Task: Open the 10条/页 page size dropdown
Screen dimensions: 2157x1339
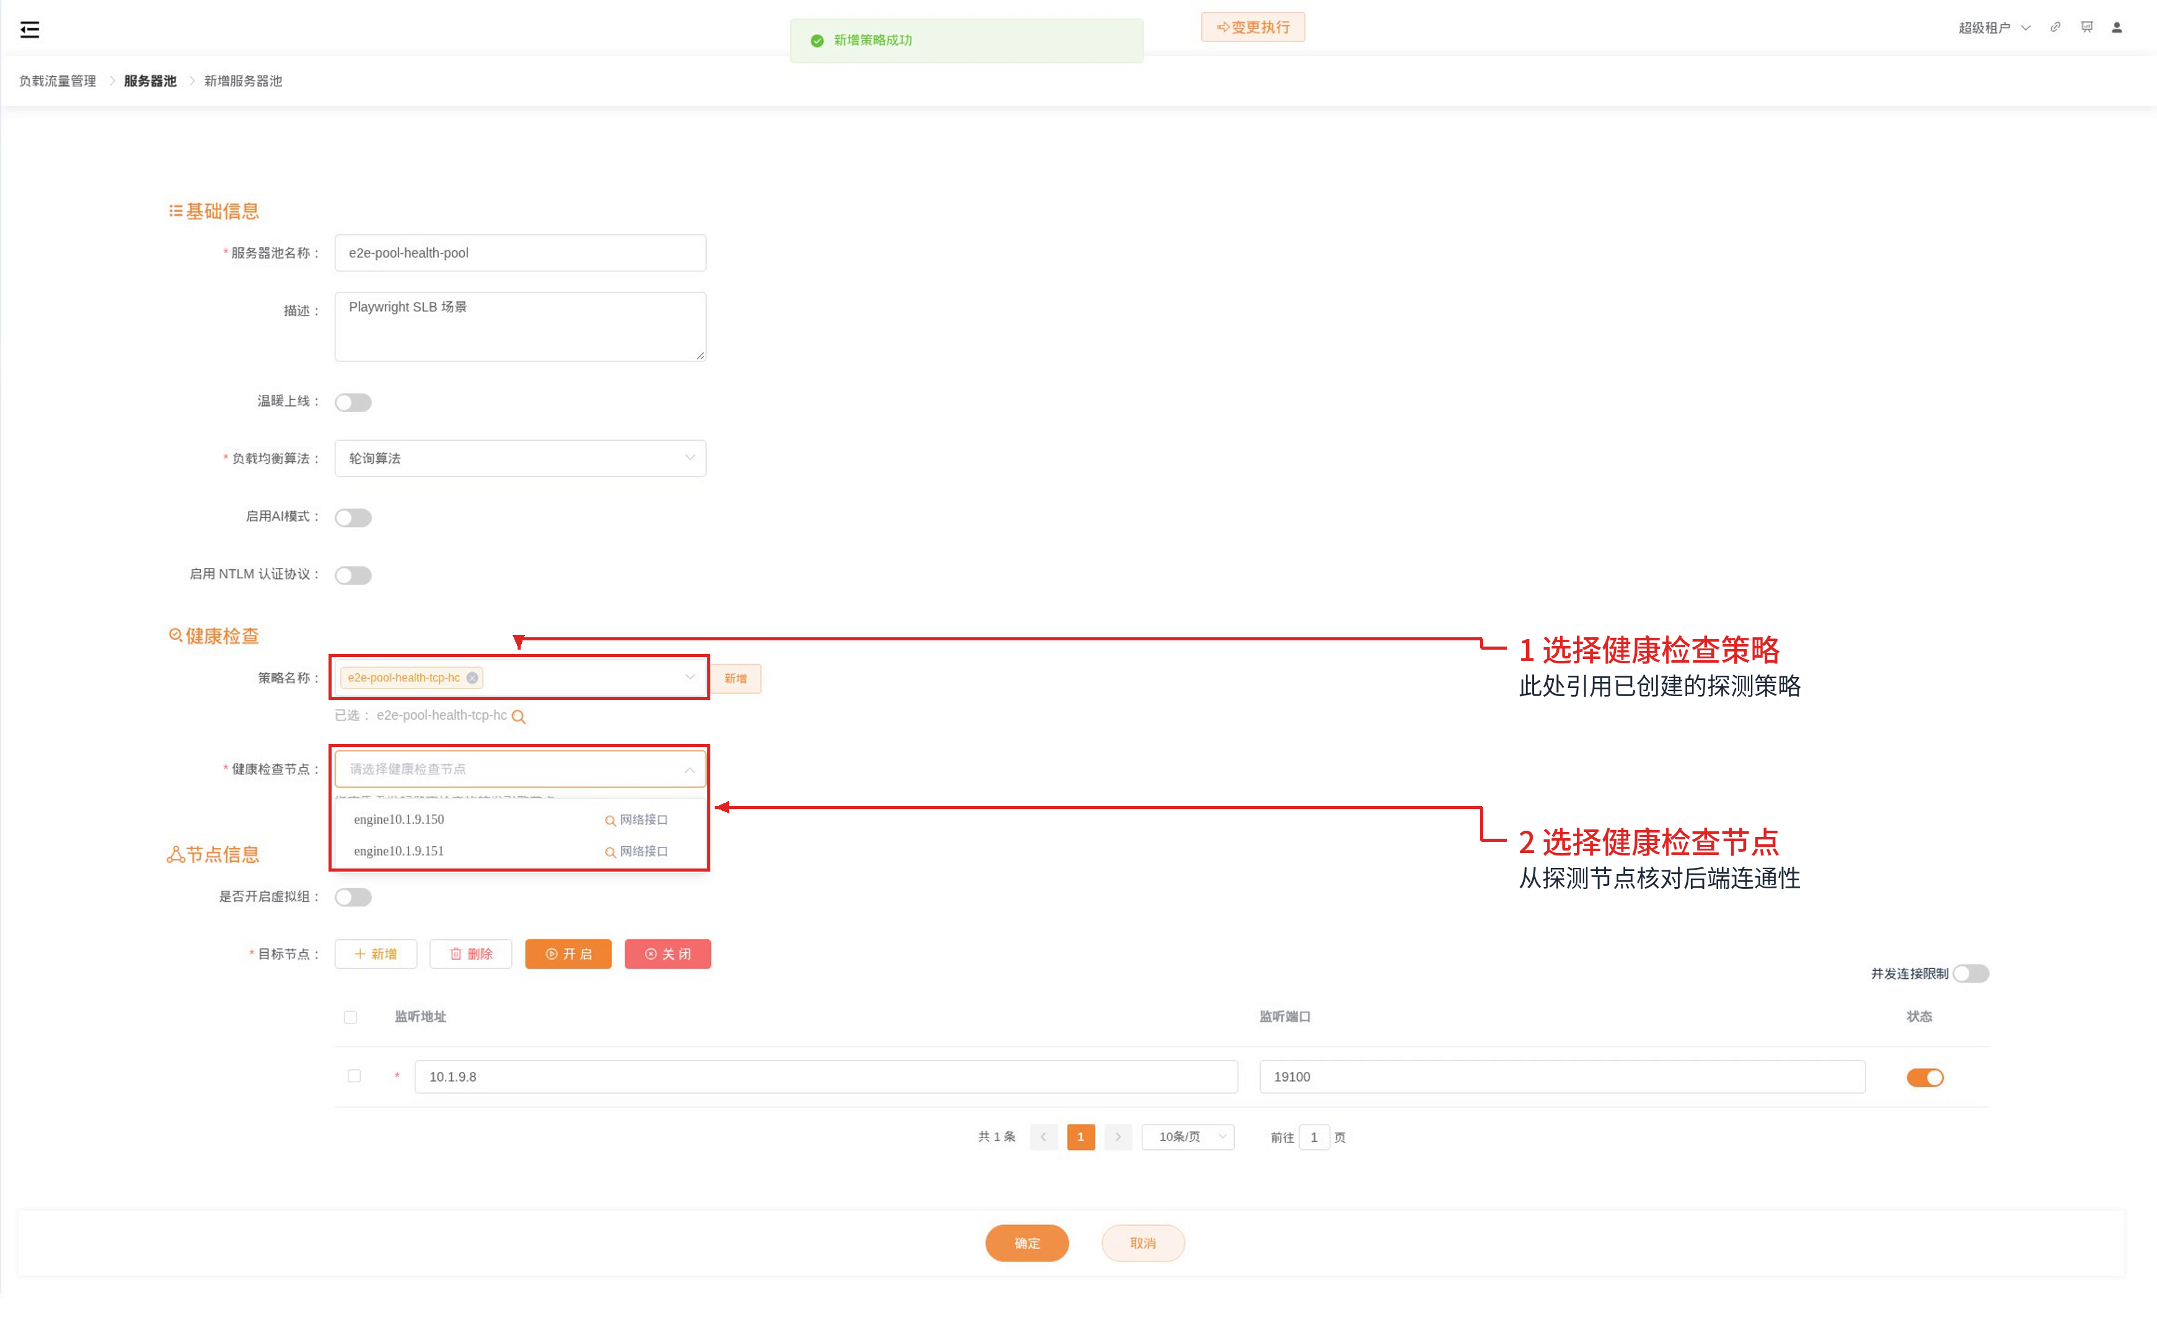Action: point(1188,1136)
